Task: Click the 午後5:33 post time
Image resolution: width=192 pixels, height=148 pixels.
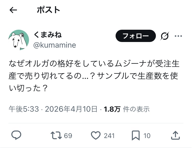Action: pos(24,109)
